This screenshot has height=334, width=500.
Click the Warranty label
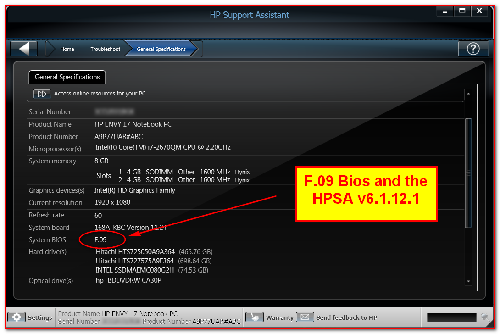click(280, 317)
